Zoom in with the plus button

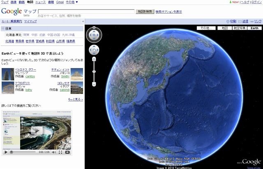point(94,59)
